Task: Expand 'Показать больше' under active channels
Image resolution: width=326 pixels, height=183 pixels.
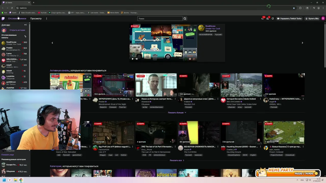Action: click(177, 113)
